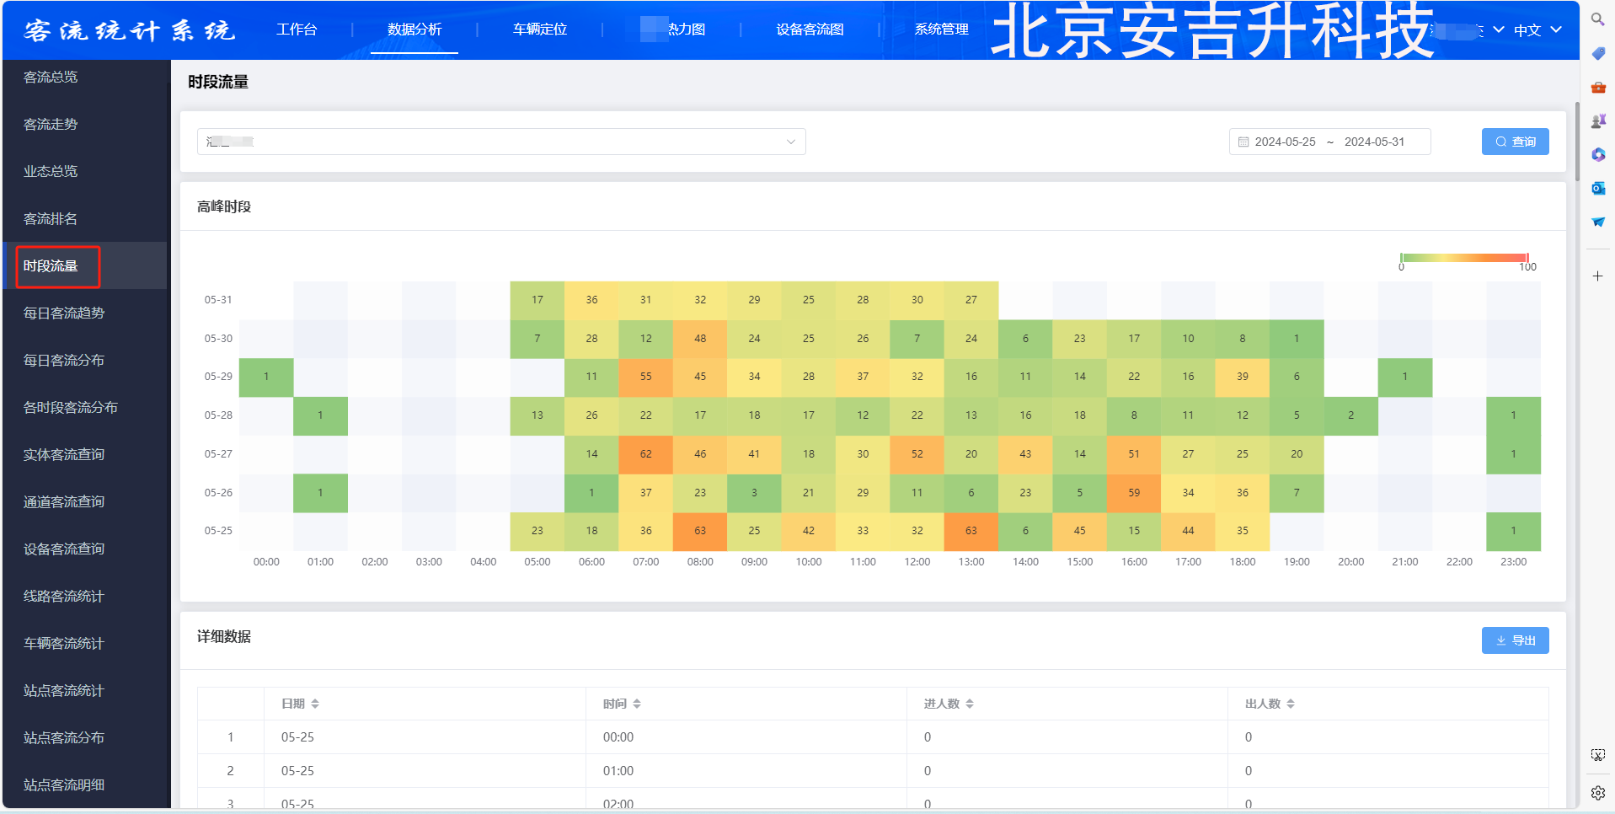Click the settings gear at bottom right

[1597, 792]
